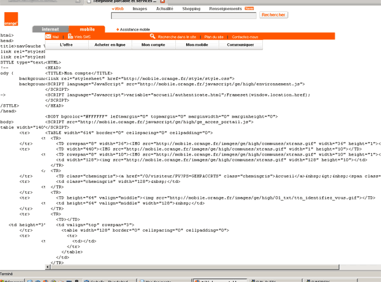This screenshot has width=381, height=282.
Task: Open the Web SMS phone icon
Action: coord(70,36)
